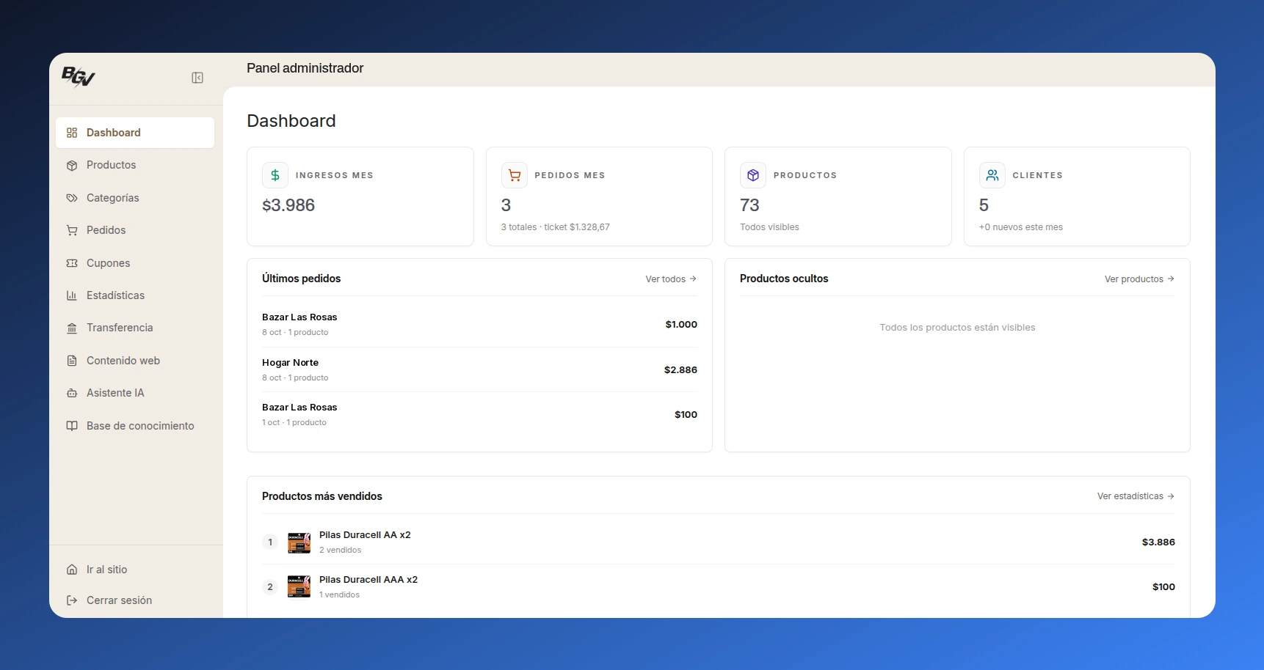Click the Dashboard grid icon in sidebar
This screenshot has height=670, width=1264.
(x=72, y=133)
